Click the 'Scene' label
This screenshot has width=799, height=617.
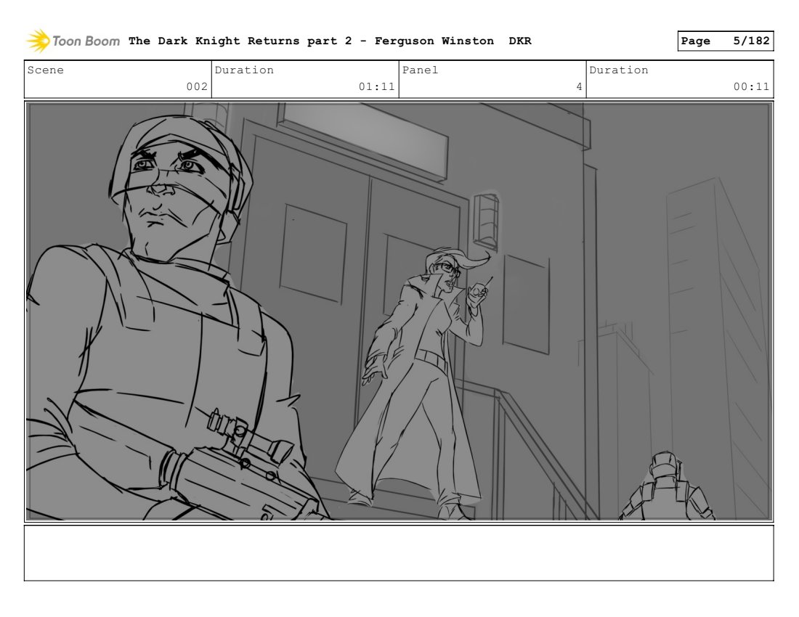[45, 70]
